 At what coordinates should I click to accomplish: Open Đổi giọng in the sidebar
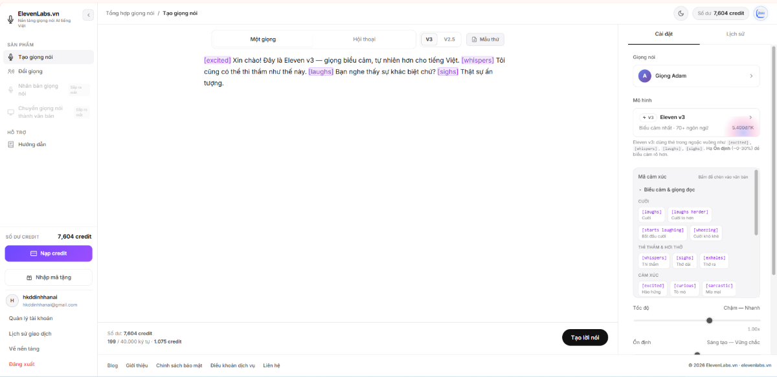pyautogui.click(x=49, y=71)
